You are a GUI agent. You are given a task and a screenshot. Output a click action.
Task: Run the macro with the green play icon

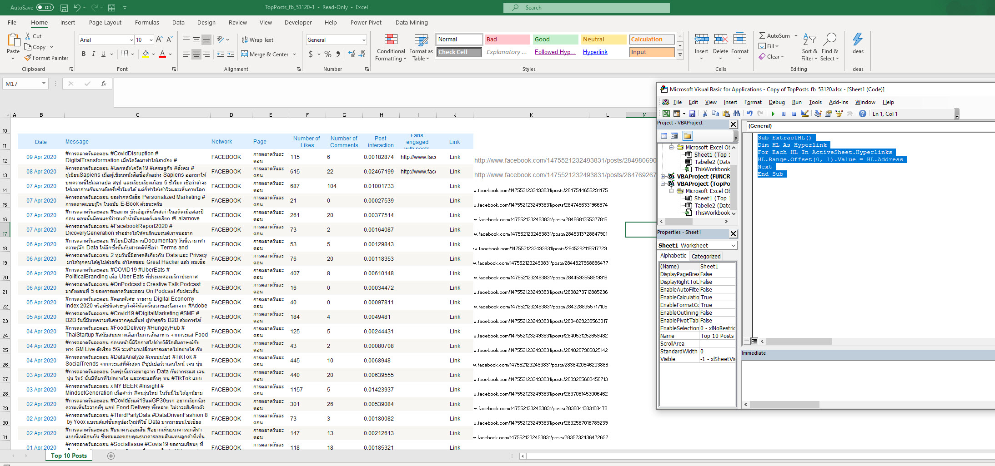(773, 114)
